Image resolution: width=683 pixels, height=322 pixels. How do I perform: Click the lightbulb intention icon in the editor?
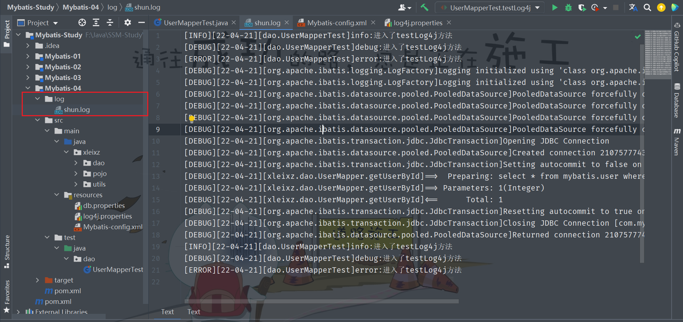point(192,118)
